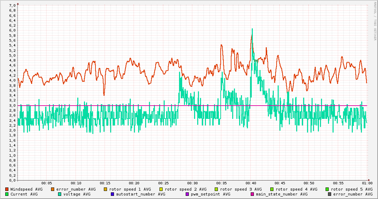Select the rotor speed 5 AVG legend square
The height and width of the screenshot is (199, 378).
click(x=327, y=189)
